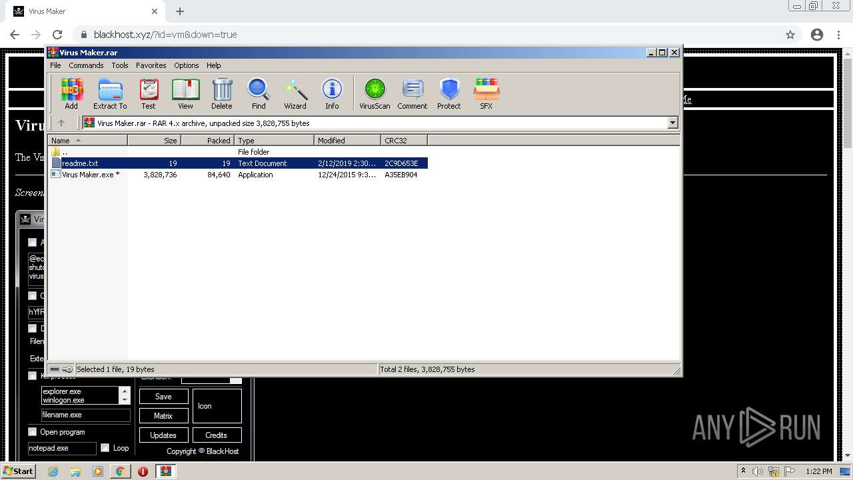
Task: Go up one folder level in WinRAR
Action: (61, 123)
